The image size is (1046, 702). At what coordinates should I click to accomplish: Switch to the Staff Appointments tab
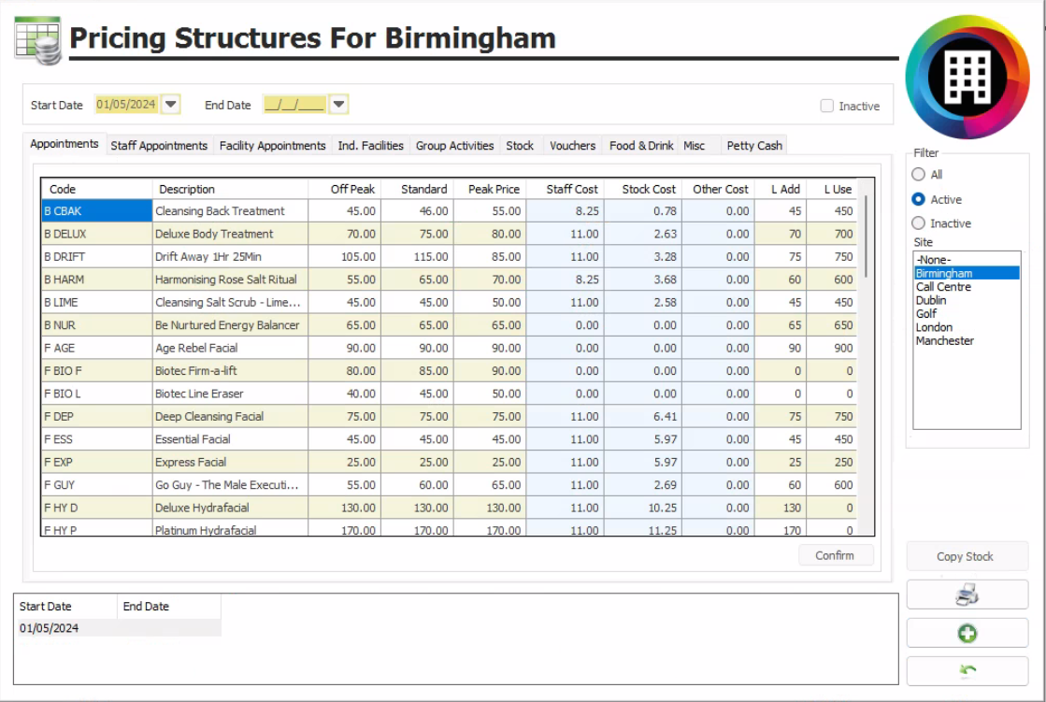click(x=159, y=146)
